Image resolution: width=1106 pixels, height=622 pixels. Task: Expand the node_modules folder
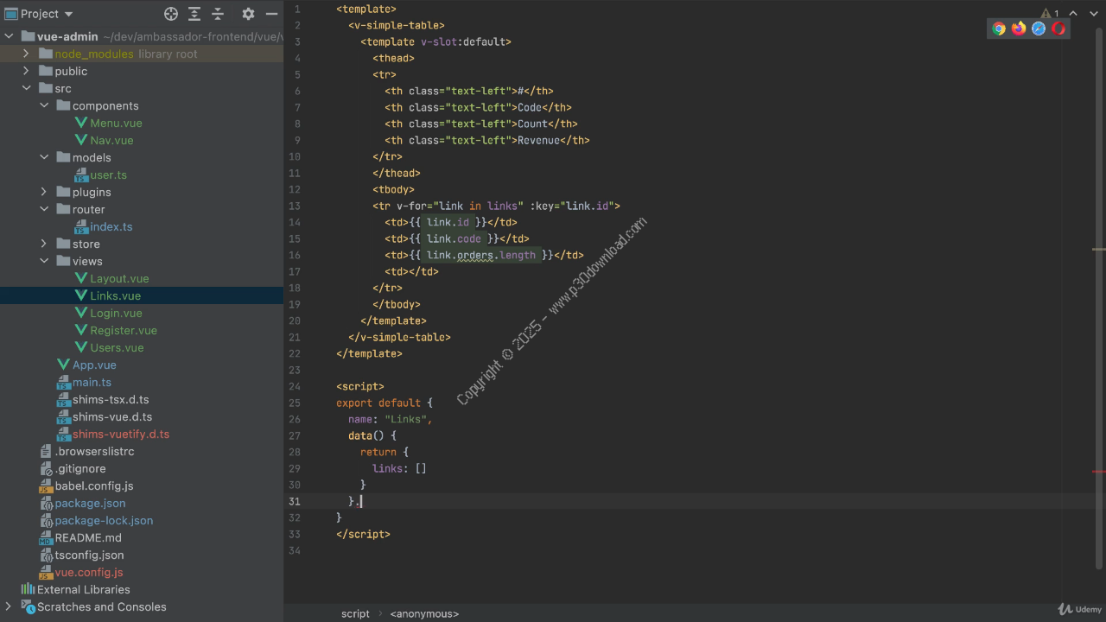[x=26, y=54]
